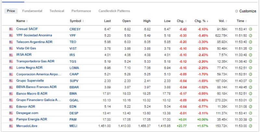Select the Technical tab

click(57, 11)
